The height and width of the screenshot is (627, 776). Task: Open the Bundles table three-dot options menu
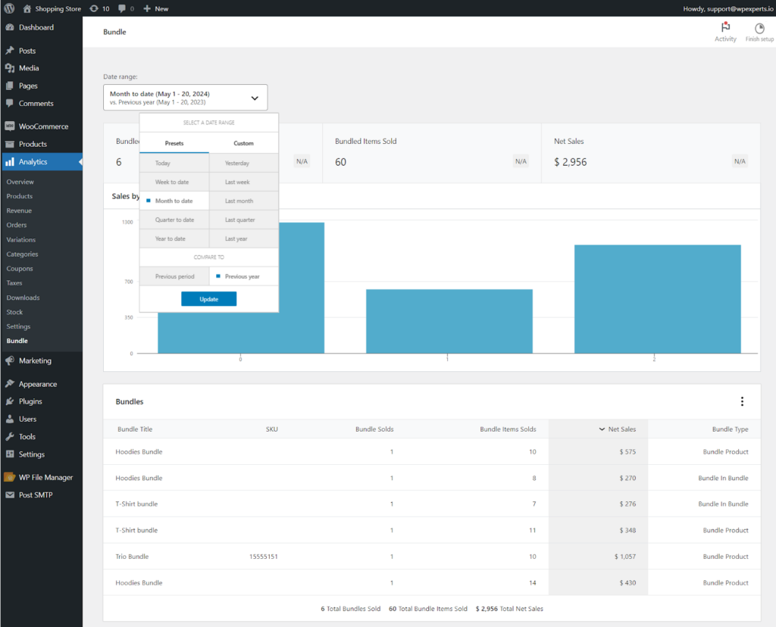pyautogui.click(x=742, y=401)
